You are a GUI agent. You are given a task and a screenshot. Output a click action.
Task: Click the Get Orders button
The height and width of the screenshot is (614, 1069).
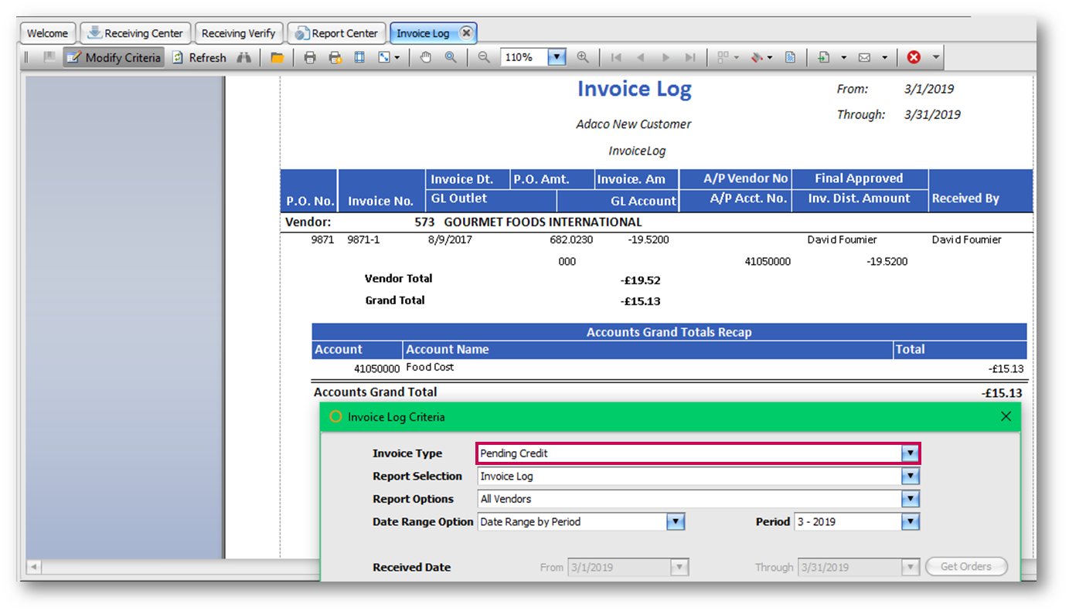pos(965,567)
